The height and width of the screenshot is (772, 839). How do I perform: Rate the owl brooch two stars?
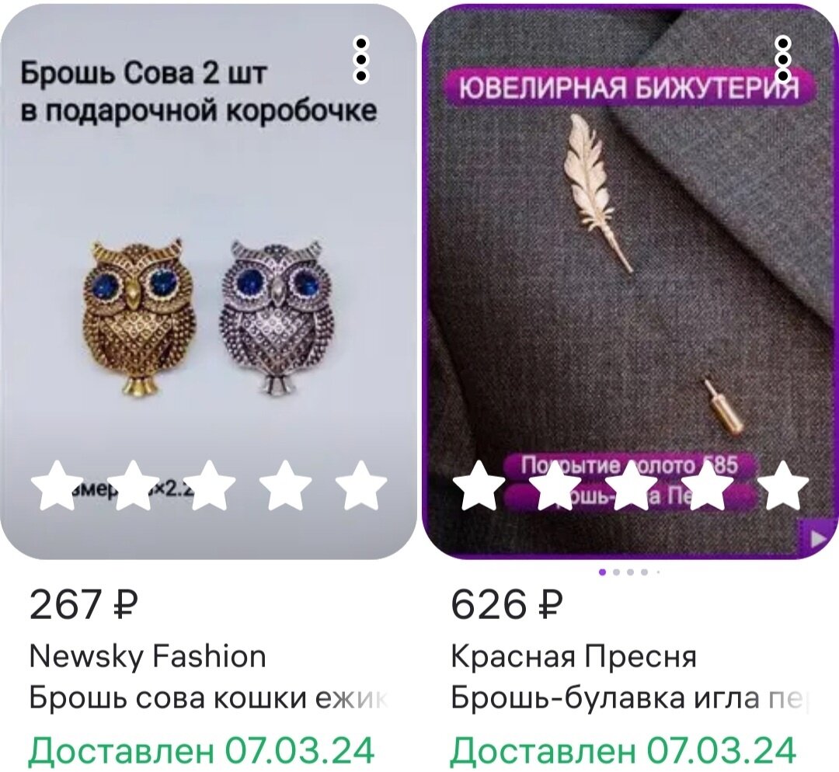pyautogui.click(x=134, y=485)
